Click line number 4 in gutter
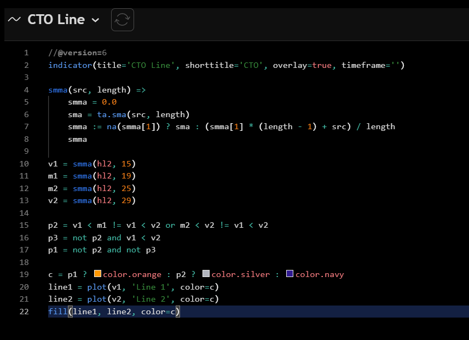The width and height of the screenshot is (469, 340). click(x=26, y=90)
